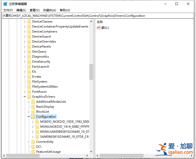Select the DevQuery tree item
Image resolution: width=196 pixels, height=159 pixels.
39,52
